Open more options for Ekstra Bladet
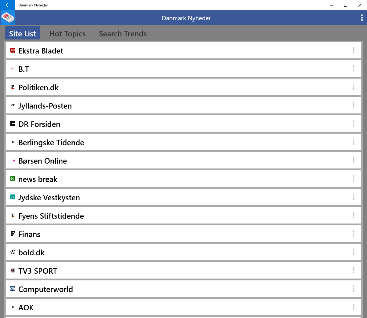367x318 pixels. point(353,50)
